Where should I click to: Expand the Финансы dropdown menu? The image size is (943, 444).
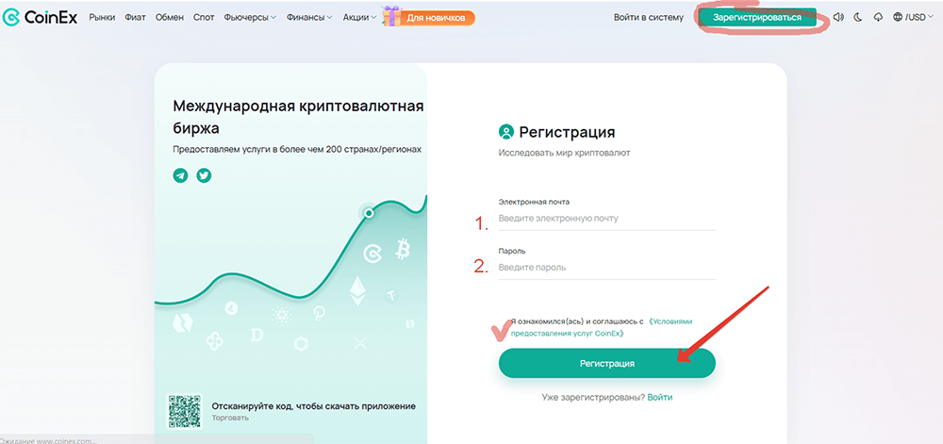[309, 17]
